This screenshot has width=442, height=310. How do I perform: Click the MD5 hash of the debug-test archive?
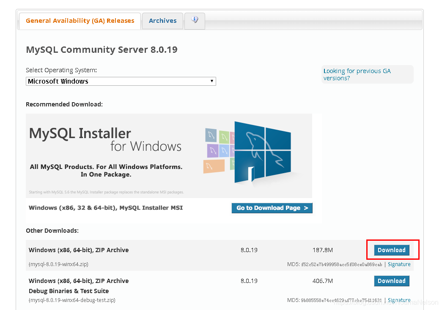(x=341, y=300)
